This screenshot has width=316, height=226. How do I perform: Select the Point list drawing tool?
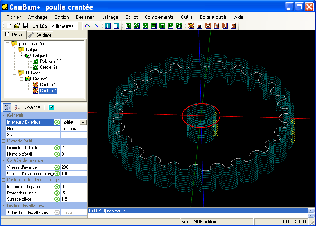145,26
